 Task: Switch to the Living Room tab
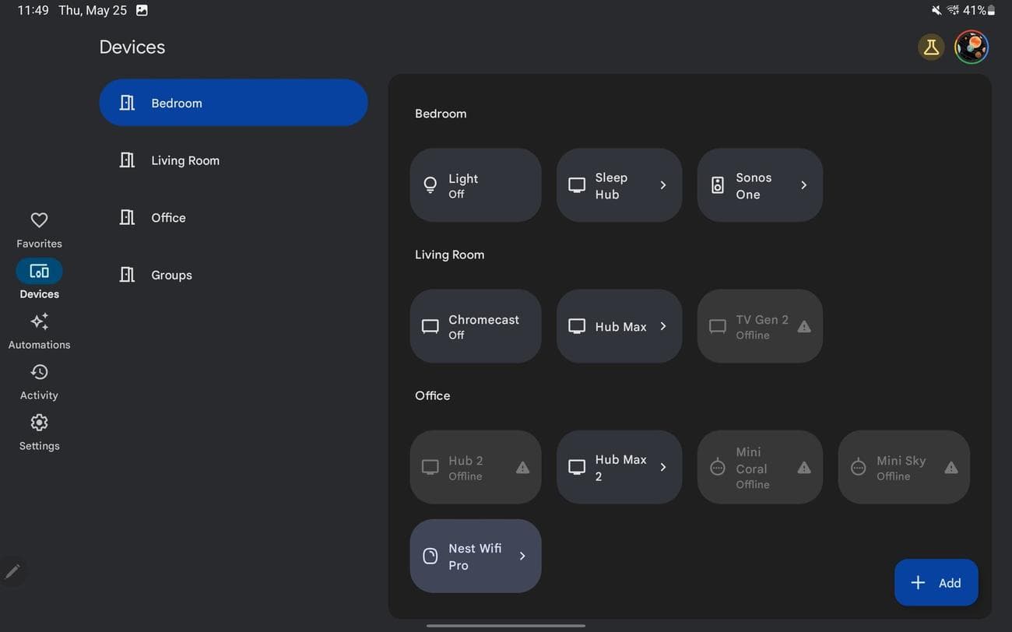pyautogui.click(x=185, y=160)
